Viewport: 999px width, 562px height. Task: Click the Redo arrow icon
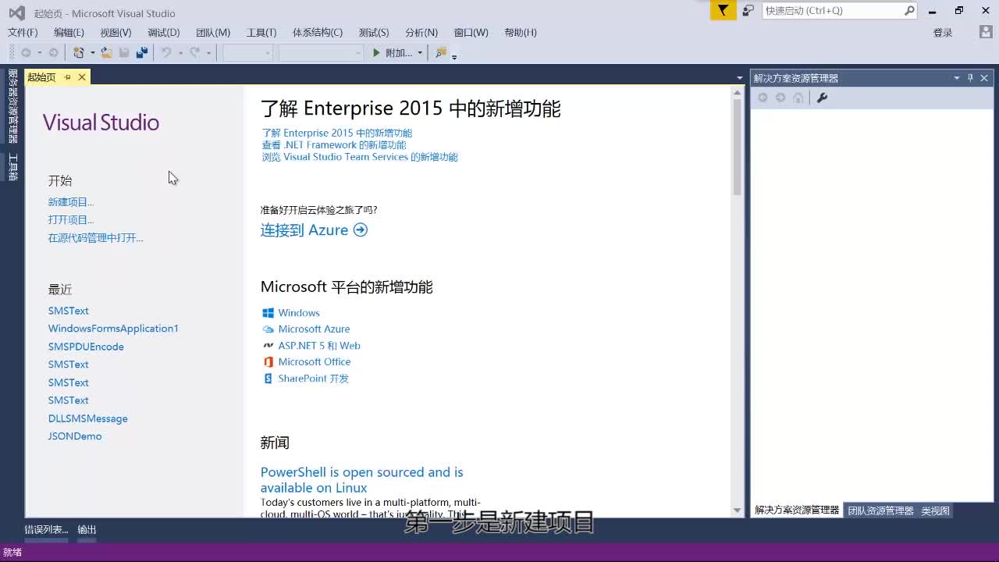pyautogui.click(x=195, y=52)
